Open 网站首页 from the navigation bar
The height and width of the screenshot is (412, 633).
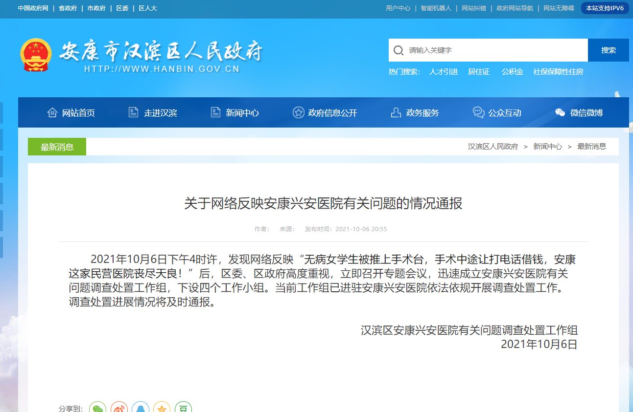pos(71,113)
